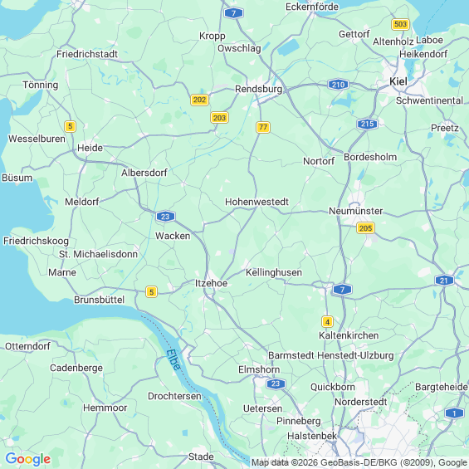This screenshot has width=469, height=469.
Task: Select the Kiel city label
Action: pyautogui.click(x=398, y=81)
